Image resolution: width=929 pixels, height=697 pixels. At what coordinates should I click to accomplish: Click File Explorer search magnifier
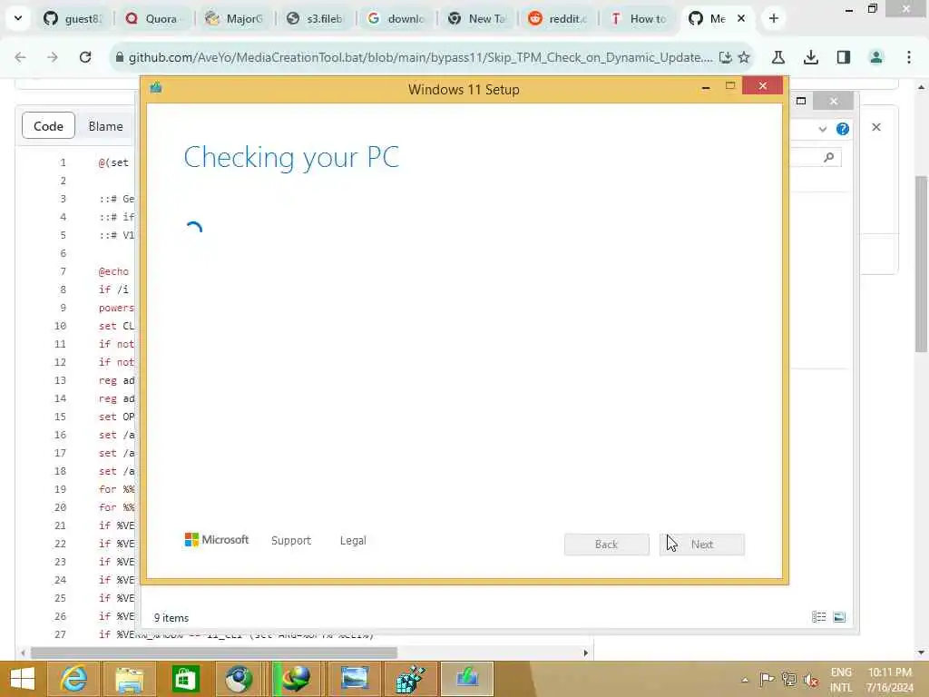click(x=829, y=157)
